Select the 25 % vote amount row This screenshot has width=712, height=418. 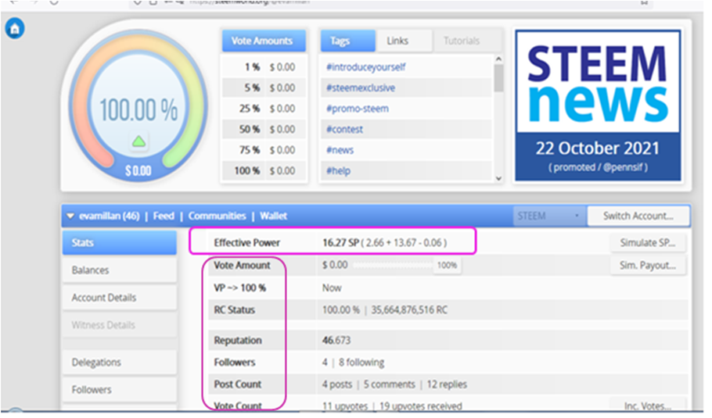264,109
